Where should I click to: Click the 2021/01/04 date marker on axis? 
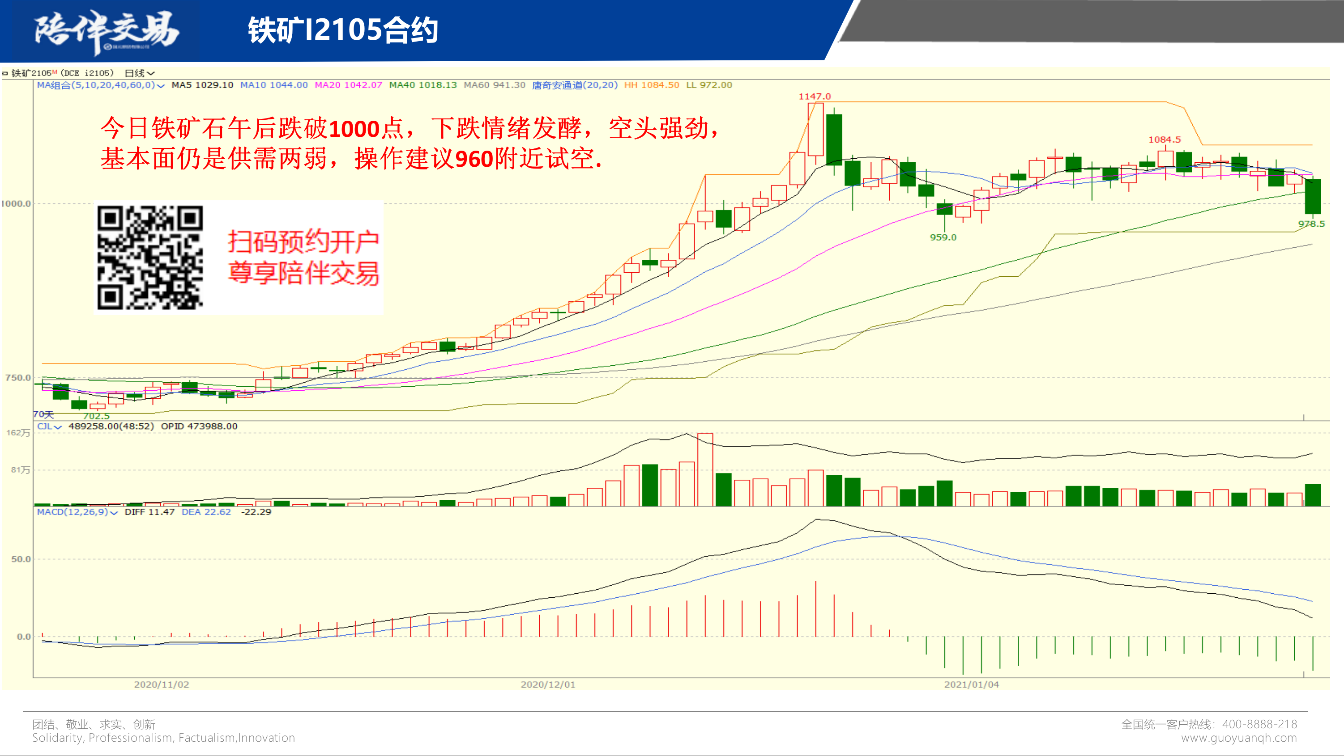click(971, 684)
